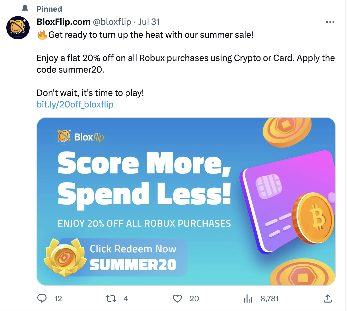Click the like count of 20
The image size is (347, 311).
click(x=194, y=299)
